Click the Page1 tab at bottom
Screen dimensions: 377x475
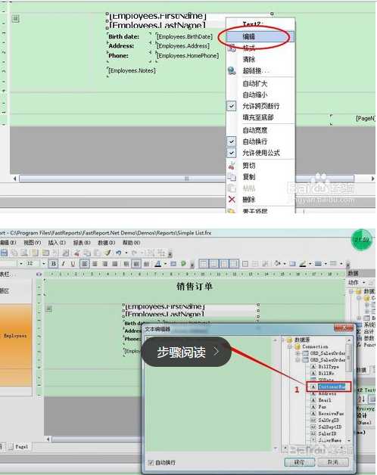pyautogui.click(x=18, y=446)
